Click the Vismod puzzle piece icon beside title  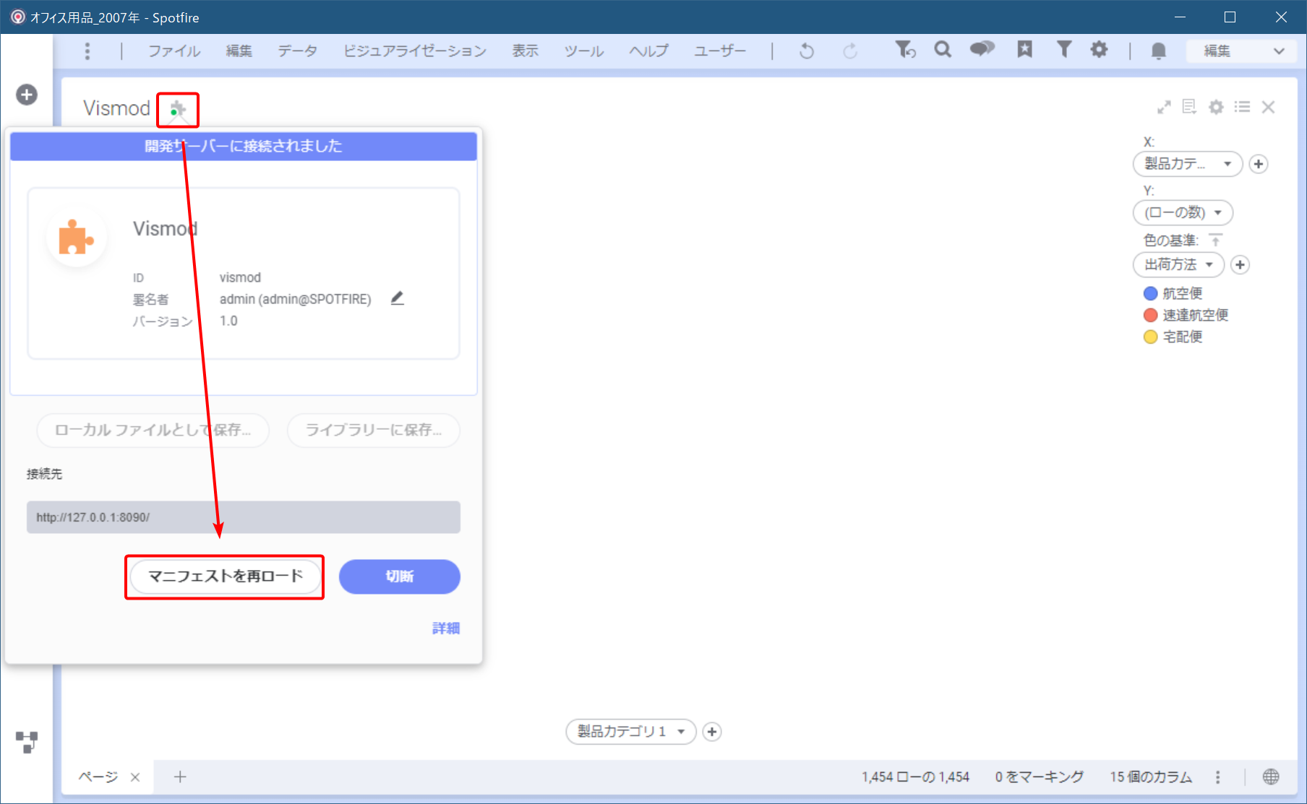click(178, 110)
